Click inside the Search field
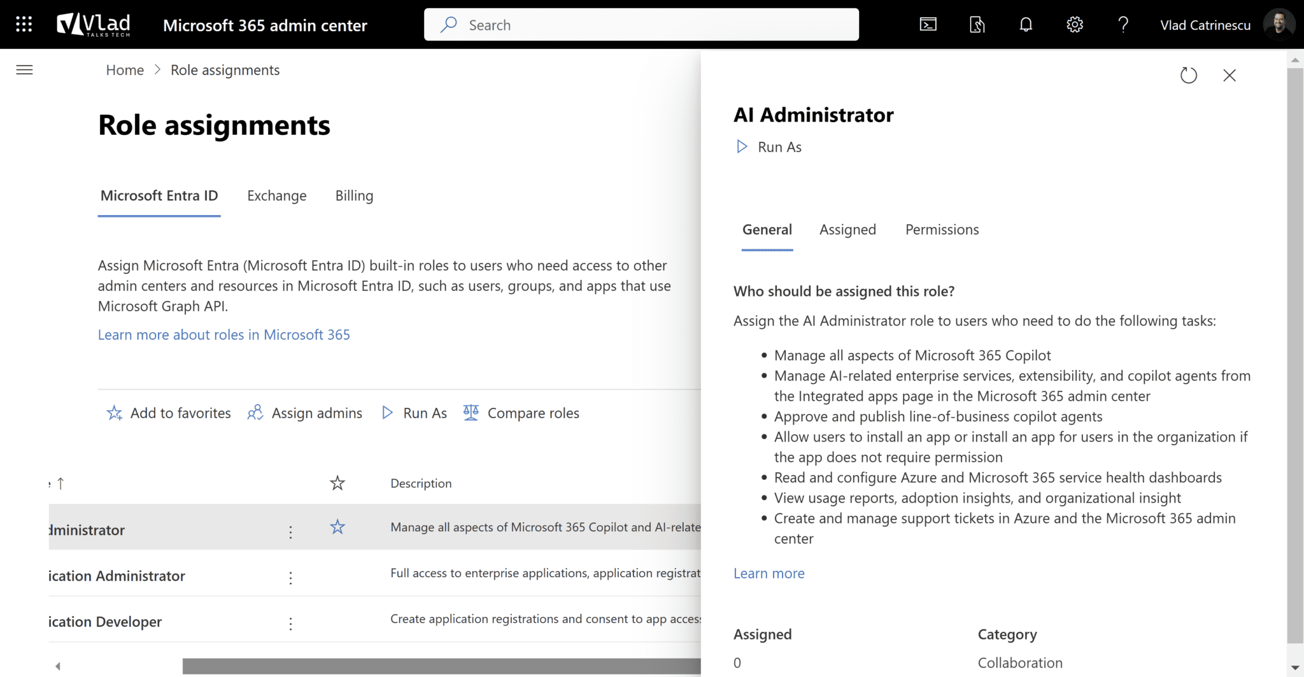Image resolution: width=1304 pixels, height=677 pixels. click(640, 24)
